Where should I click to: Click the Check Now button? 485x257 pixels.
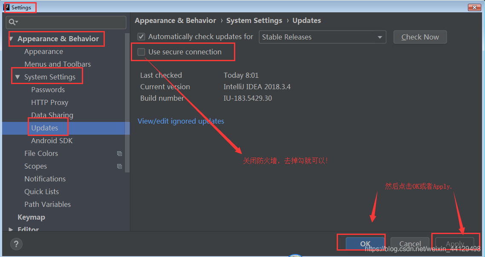pos(420,37)
